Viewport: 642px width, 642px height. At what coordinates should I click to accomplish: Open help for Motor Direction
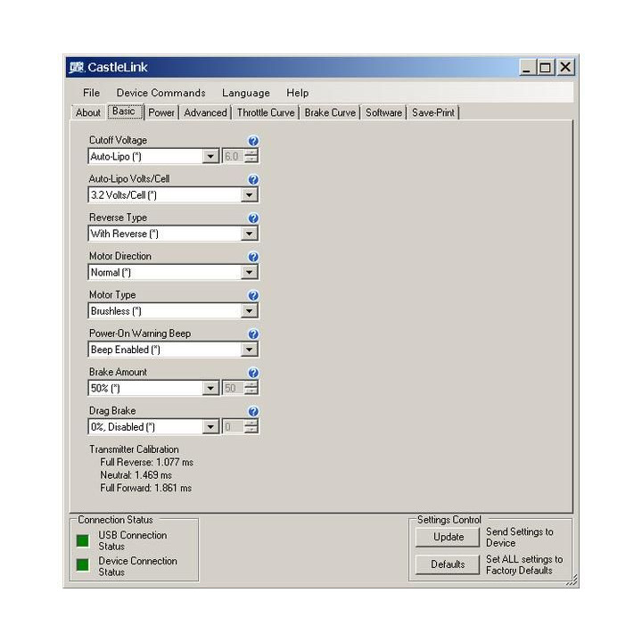[x=253, y=257]
